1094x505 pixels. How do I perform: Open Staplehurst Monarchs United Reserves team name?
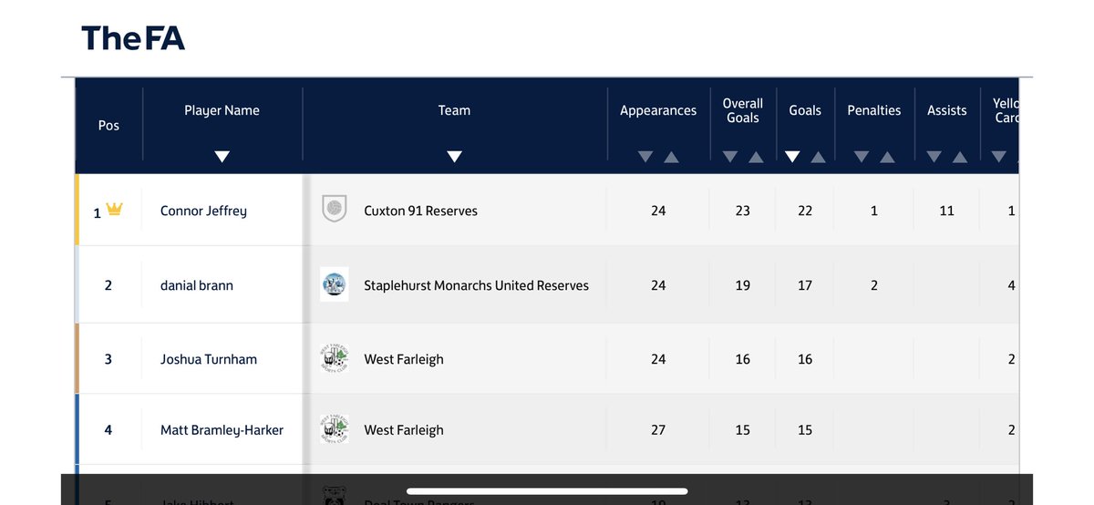point(476,285)
